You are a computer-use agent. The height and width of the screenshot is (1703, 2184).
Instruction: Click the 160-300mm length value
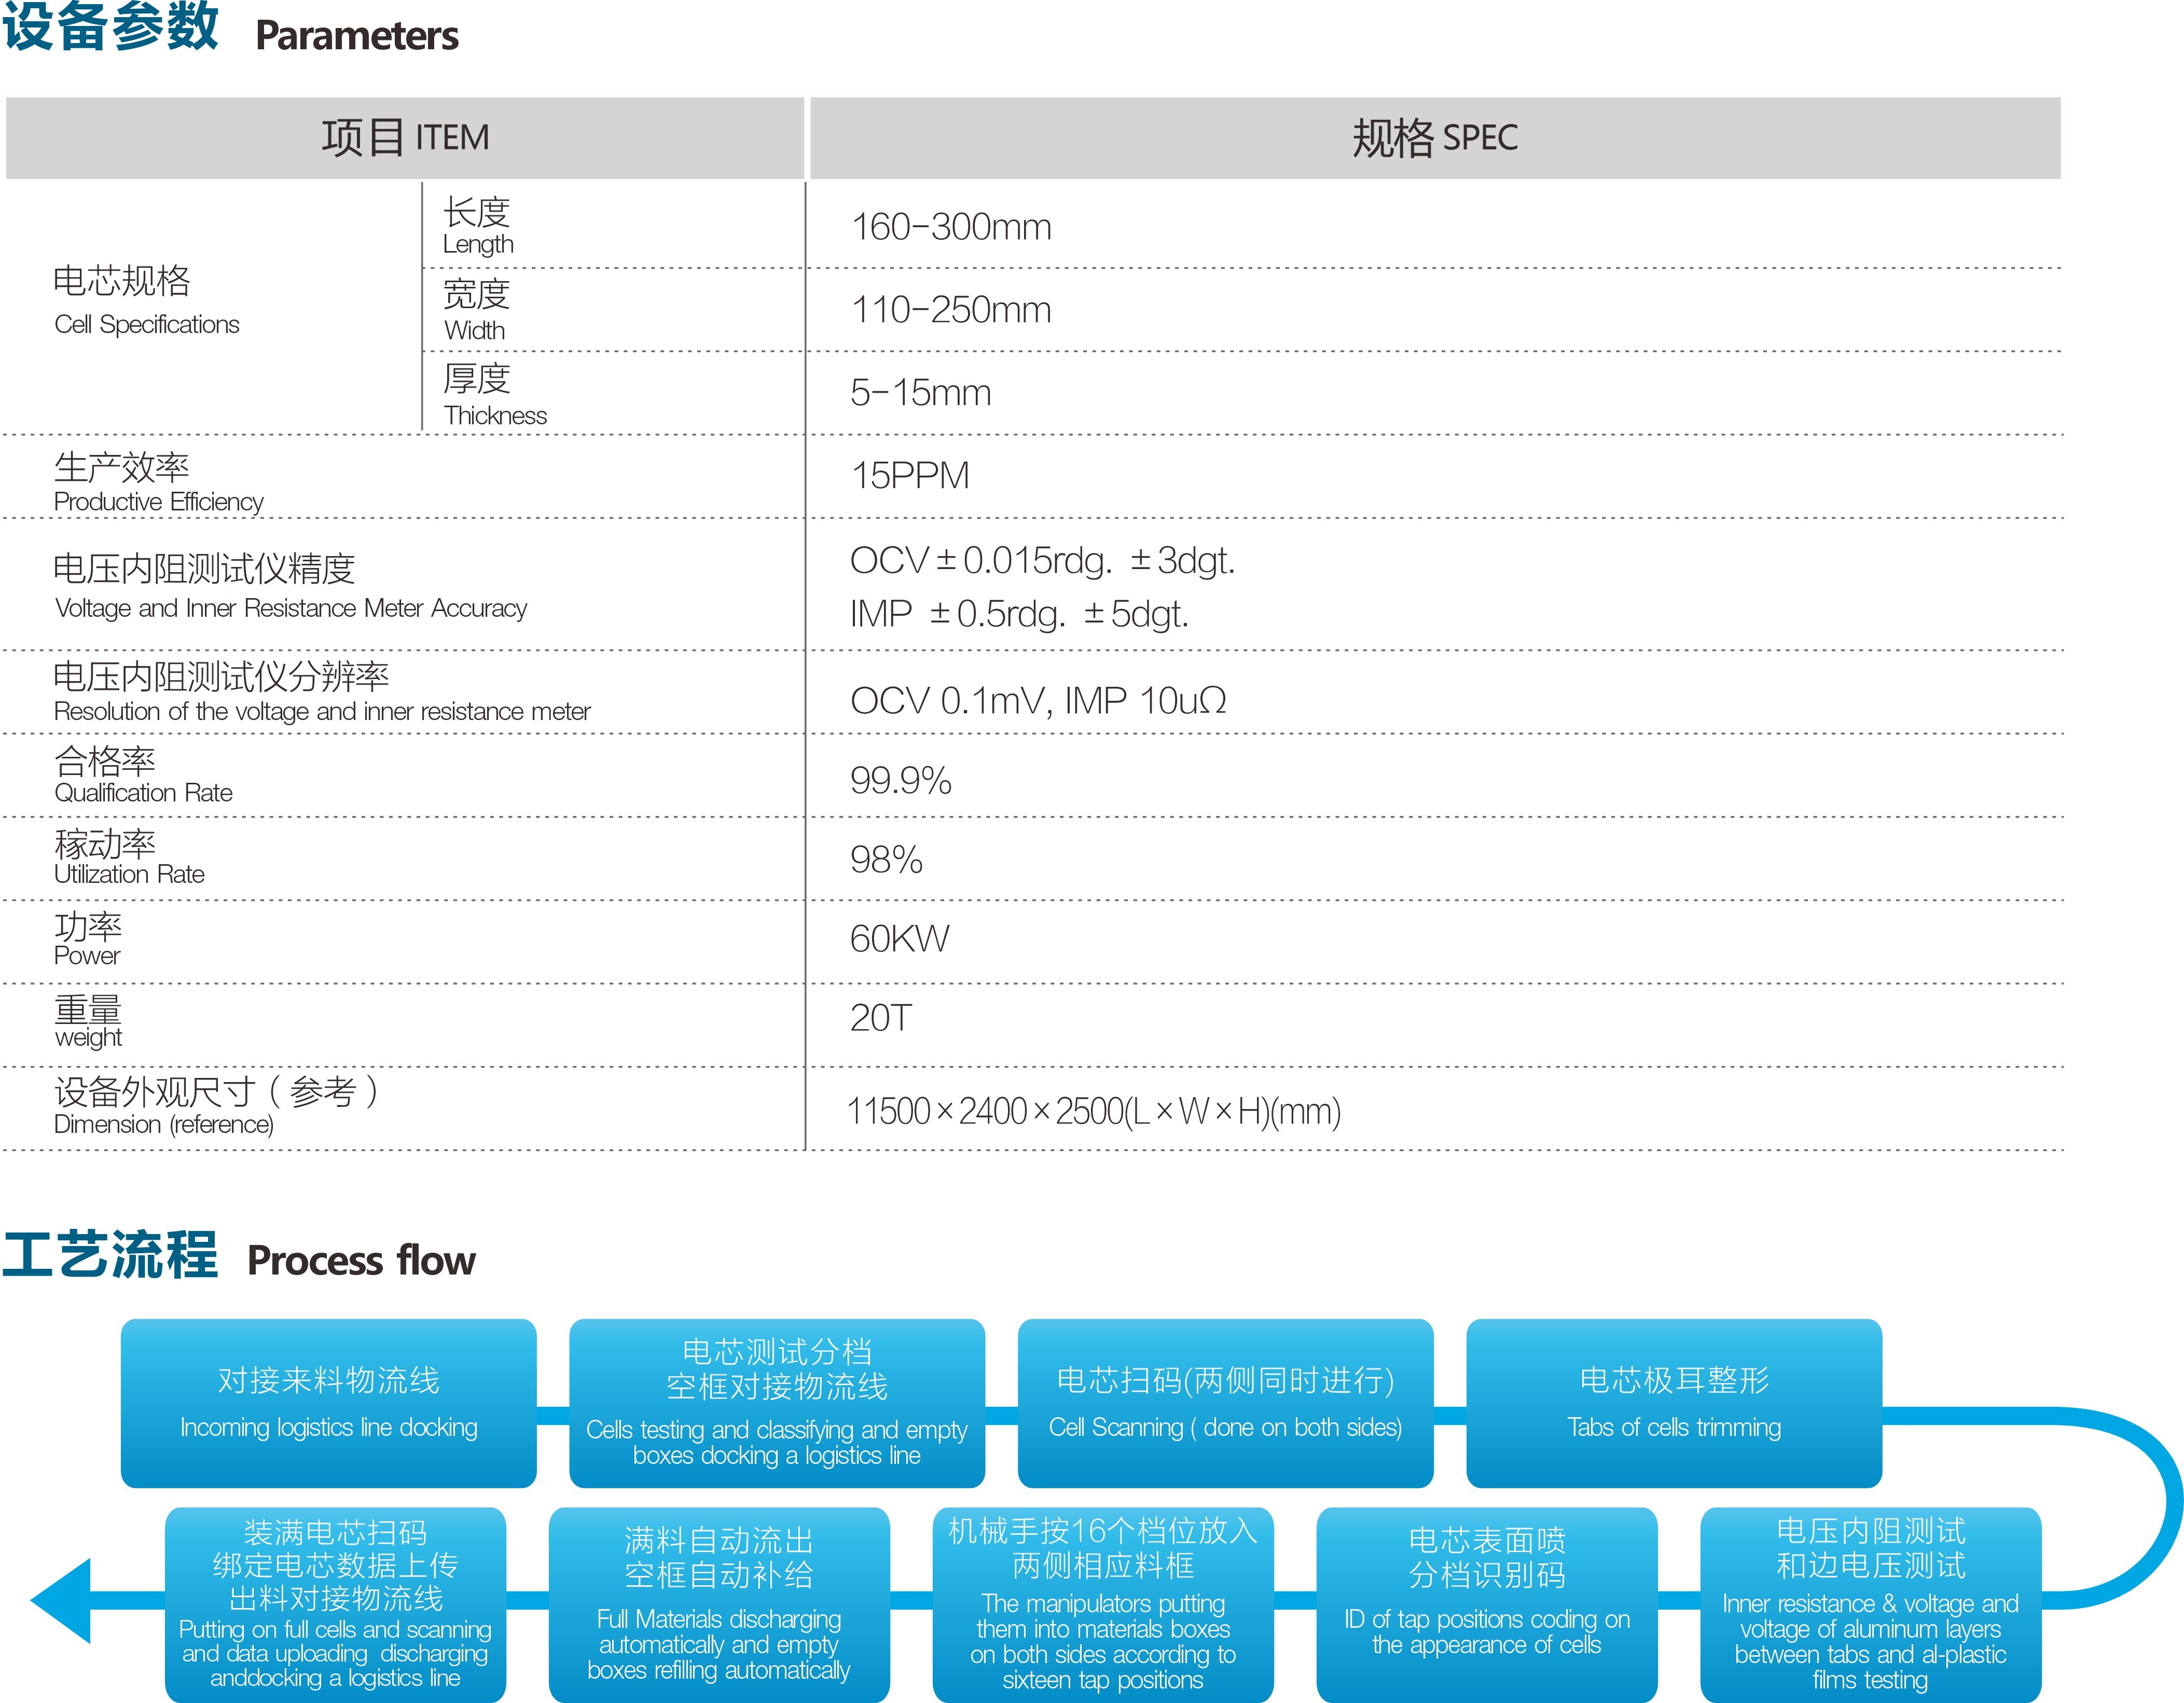(x=950, y=227)
